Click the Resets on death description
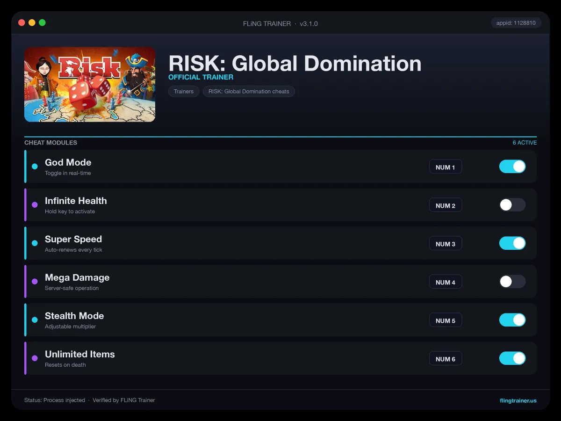Image resolution: width=561 pixels, height=421 pixels. pos(65,365)
